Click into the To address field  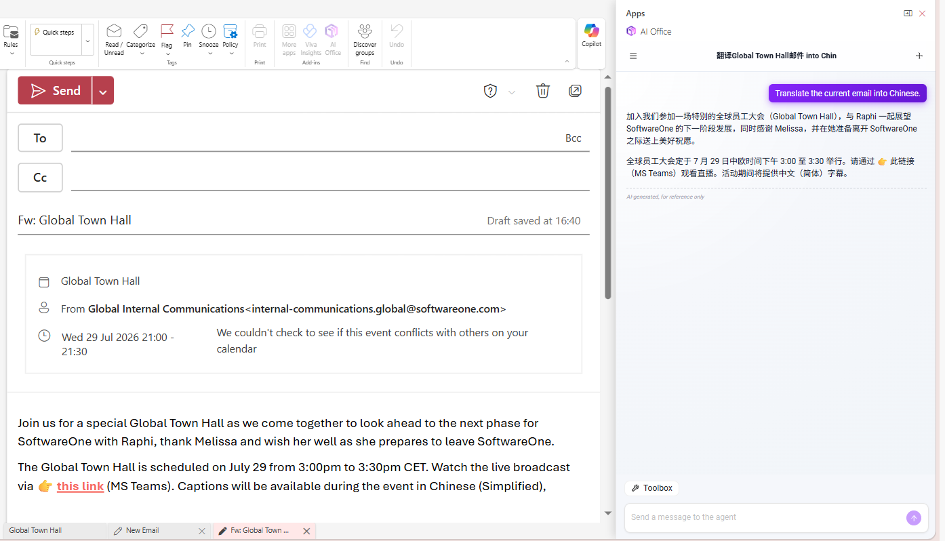click(x=315, y=138)
